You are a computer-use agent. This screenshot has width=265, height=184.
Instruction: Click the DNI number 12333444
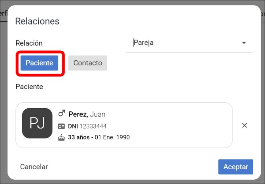point(93,126)
